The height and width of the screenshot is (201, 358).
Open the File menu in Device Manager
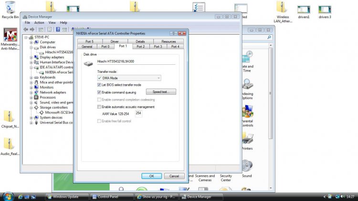27,22
